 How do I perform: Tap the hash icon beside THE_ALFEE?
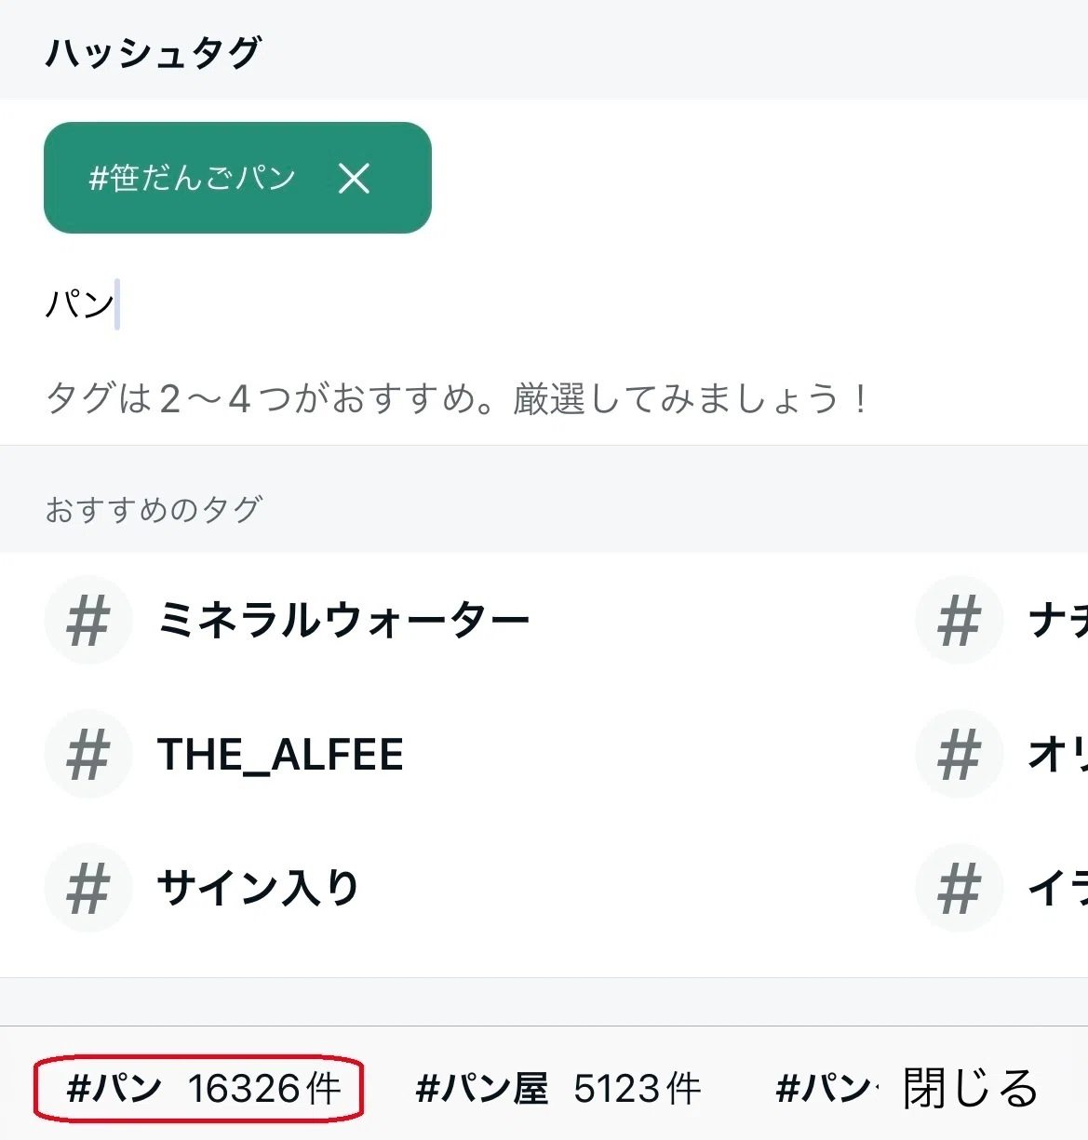[88, 754]
